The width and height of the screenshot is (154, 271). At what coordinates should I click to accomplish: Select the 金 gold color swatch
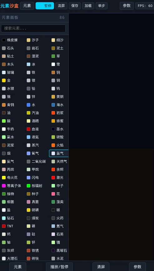click(x=4, y=80)
